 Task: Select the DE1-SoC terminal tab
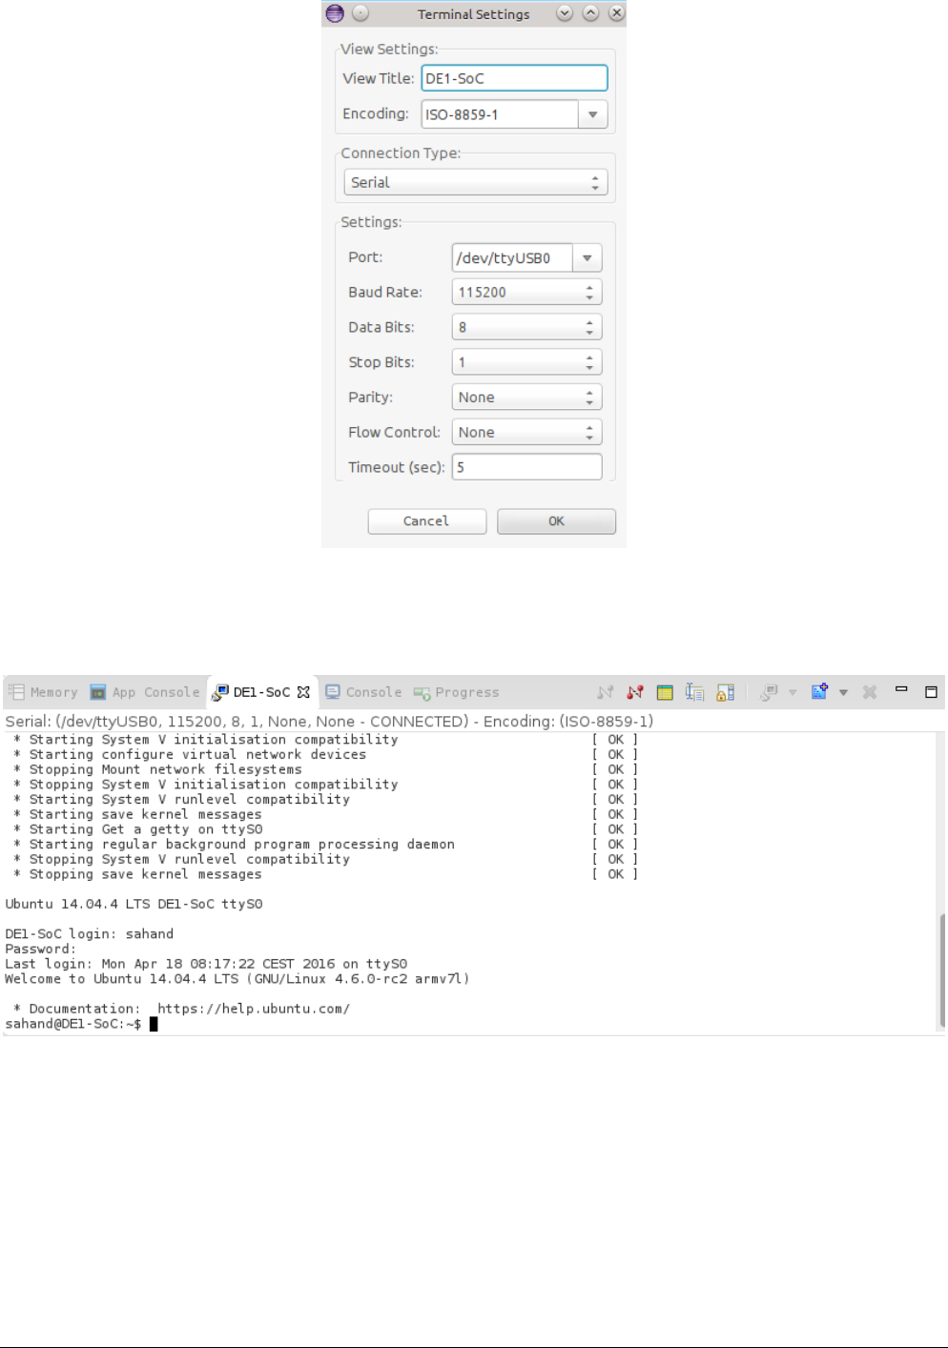[x=261, y=692]
